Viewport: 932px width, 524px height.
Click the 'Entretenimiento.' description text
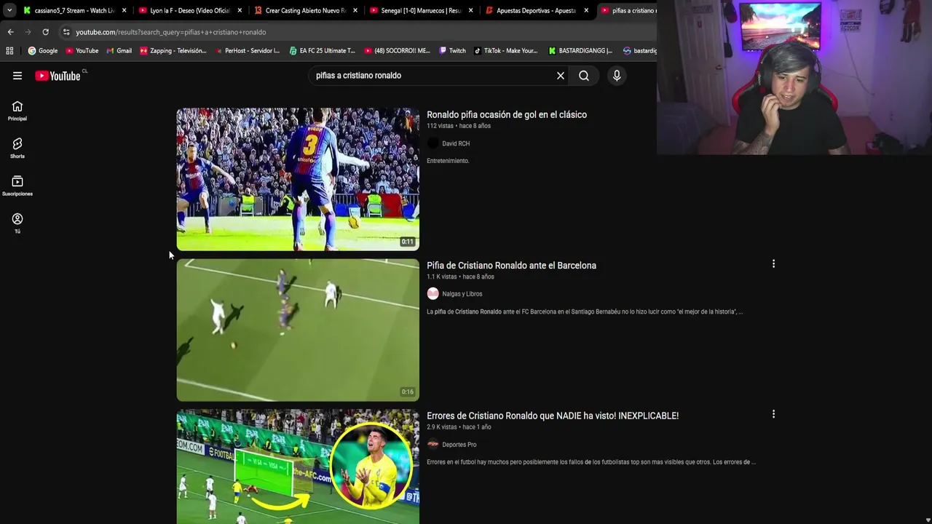coord(448,161)
